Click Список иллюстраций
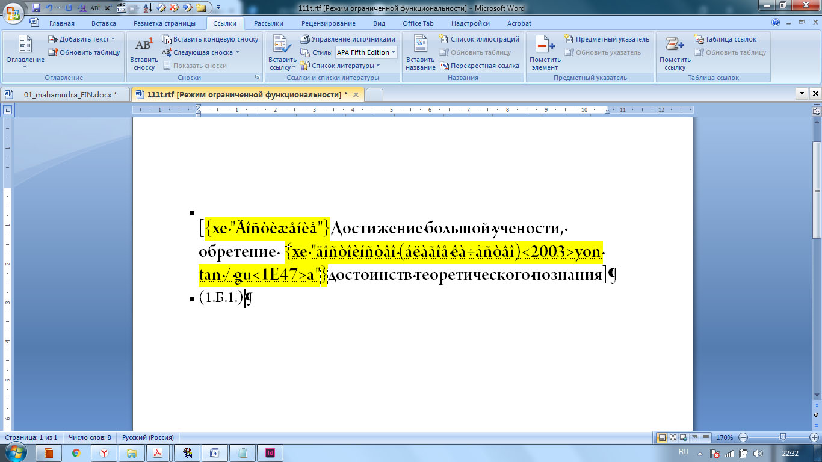Screen dimensions: 822x462 point(480,39)
